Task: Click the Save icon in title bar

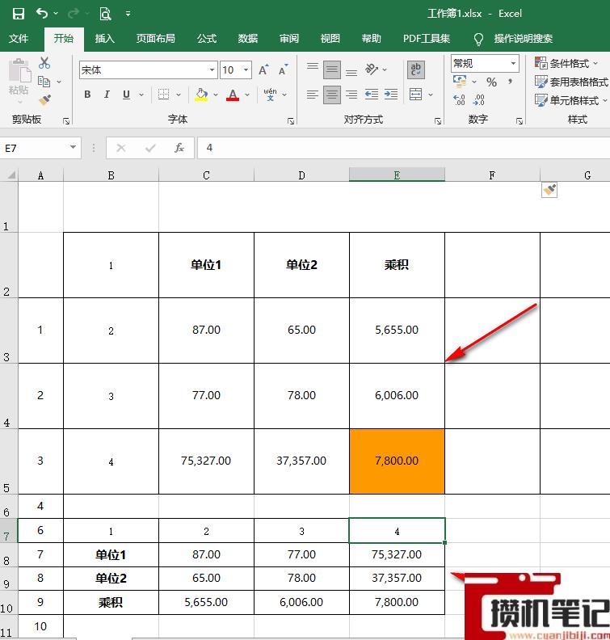Action: (19, 14)
